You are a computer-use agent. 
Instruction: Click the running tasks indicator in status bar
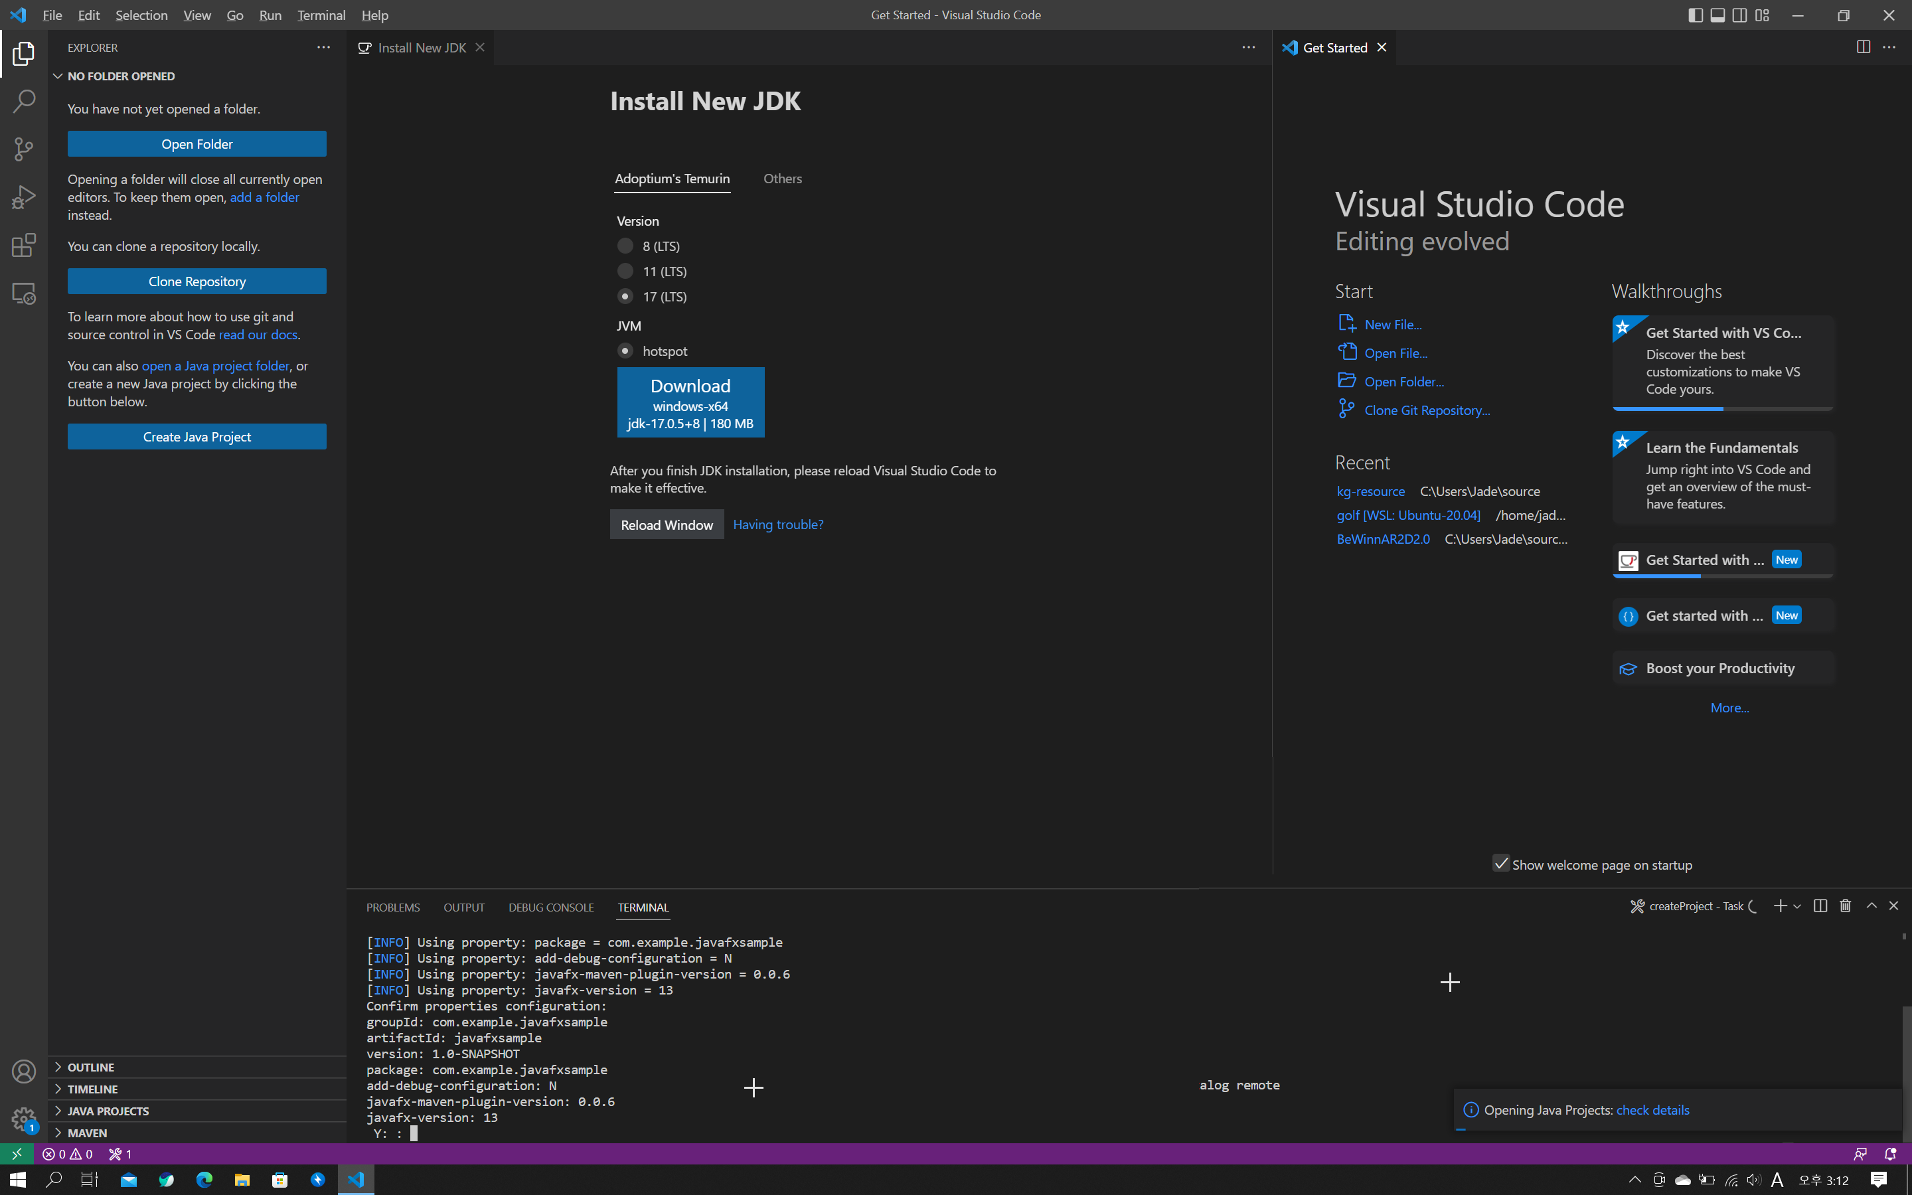click(120, 1154)
